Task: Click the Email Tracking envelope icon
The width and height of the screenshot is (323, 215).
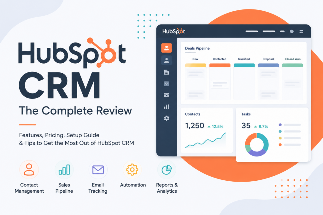Action: [x=98, y=170]
